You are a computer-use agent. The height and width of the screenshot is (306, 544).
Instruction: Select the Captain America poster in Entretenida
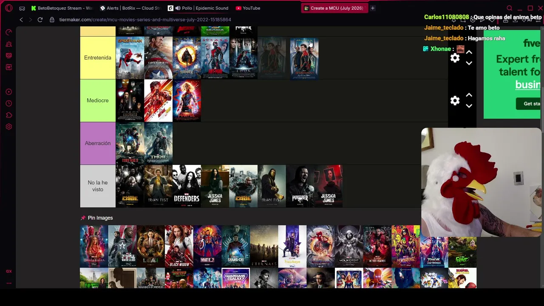[x=159, y=58]
